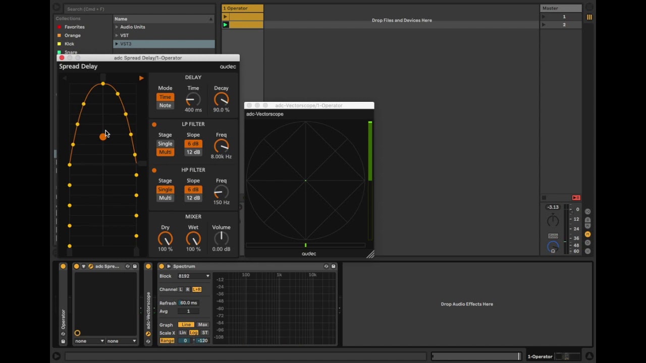
Task: Click the Range lower value -120 field
Action: tap(202, 341)
